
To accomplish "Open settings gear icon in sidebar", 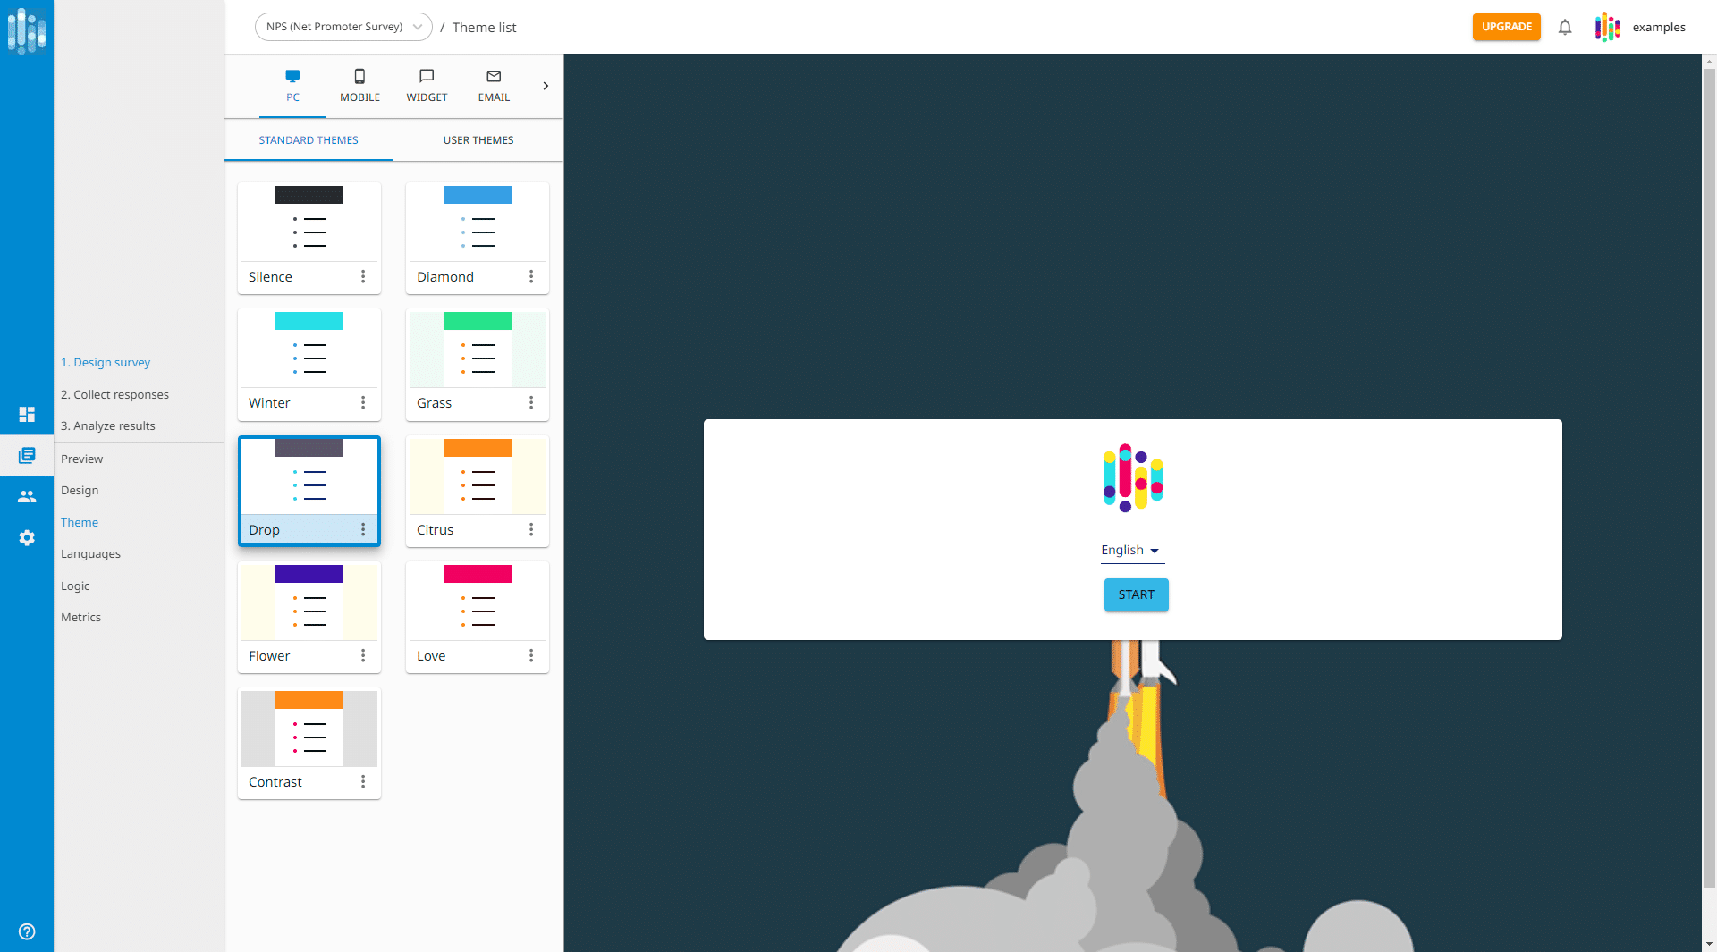I will [x=27, y=538].
